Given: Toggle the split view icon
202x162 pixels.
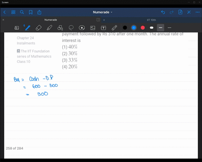Looking at the screenshot, I should (x=98, y=20).
